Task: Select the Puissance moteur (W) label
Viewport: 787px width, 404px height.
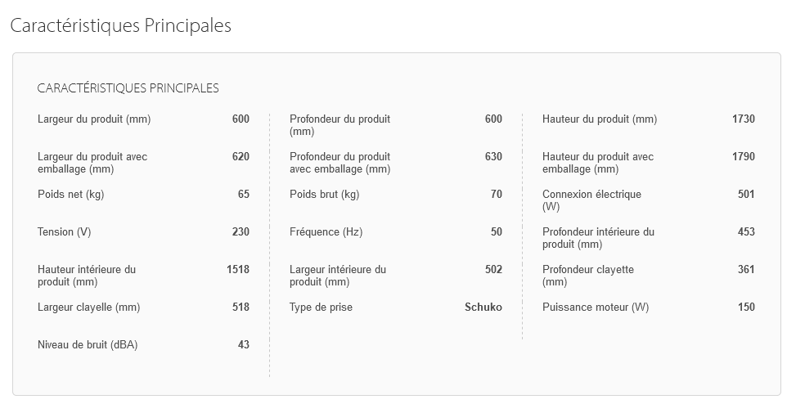Action: click(x=596, y=307)
